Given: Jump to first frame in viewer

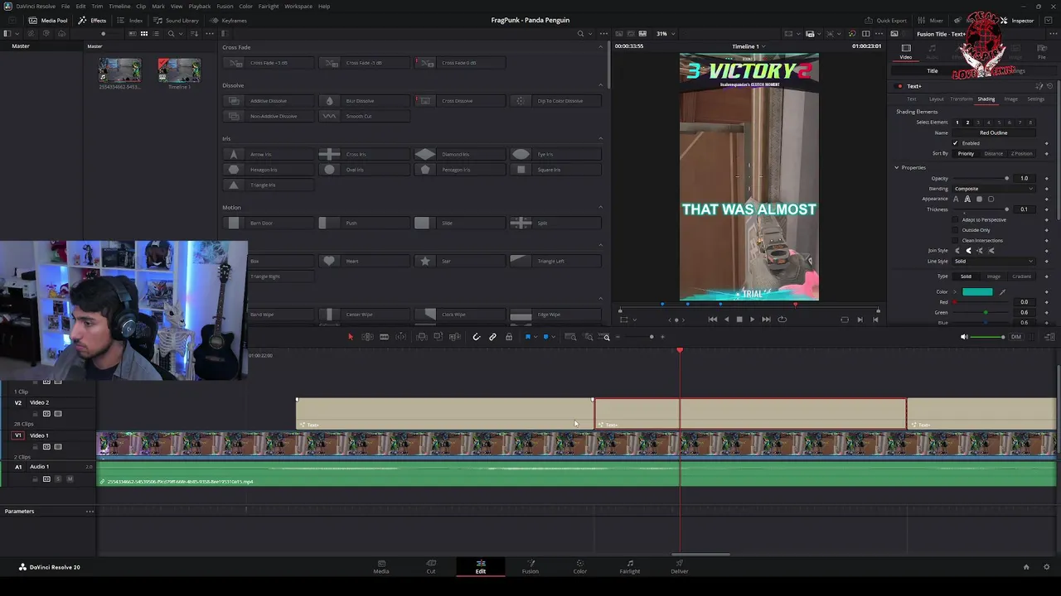Looking at the screenshot, I should tap(712, 320).
